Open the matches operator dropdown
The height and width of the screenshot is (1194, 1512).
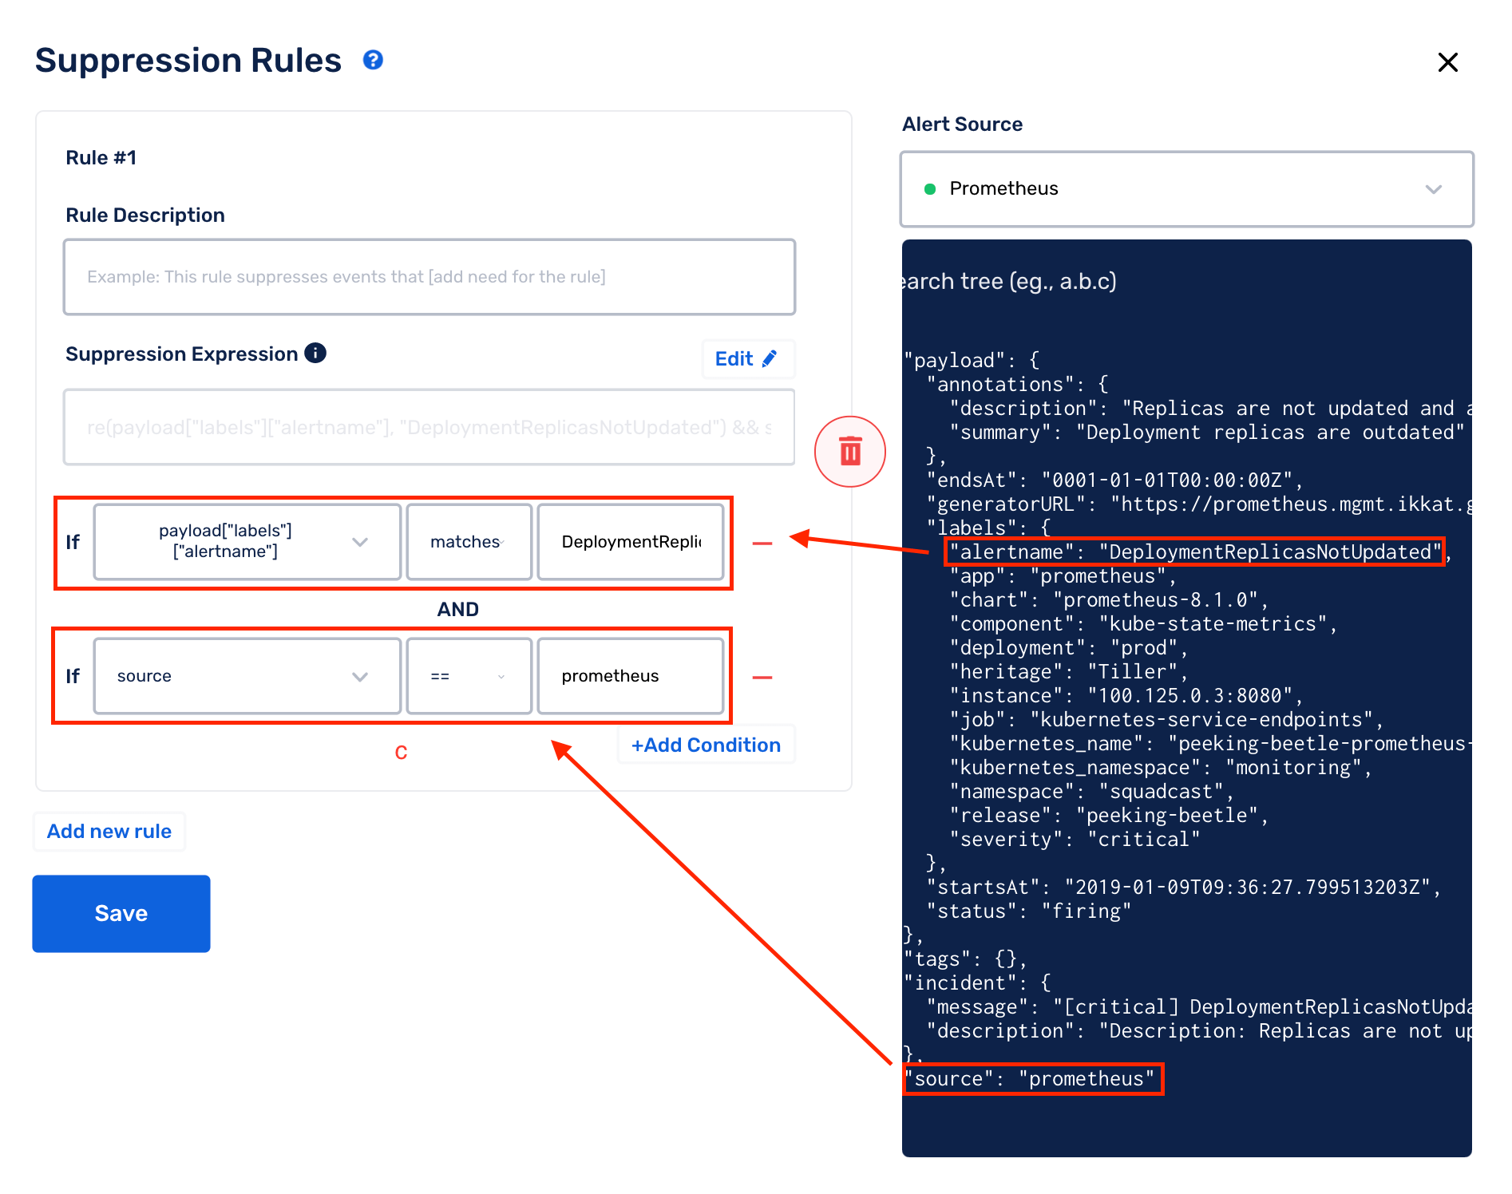469,542
